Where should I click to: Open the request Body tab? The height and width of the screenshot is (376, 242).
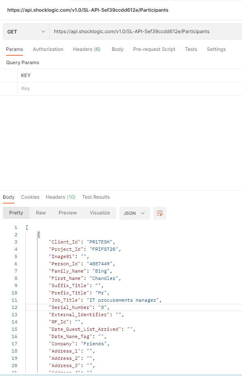point(117,49)
